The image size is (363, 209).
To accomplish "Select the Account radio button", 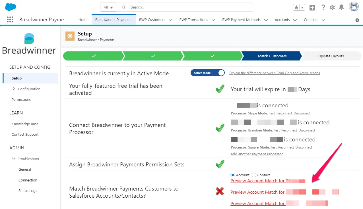I will pyautogui.click(x=232, y=175).
